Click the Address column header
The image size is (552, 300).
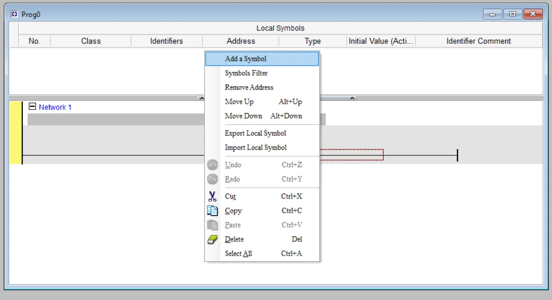click(241, 41)
